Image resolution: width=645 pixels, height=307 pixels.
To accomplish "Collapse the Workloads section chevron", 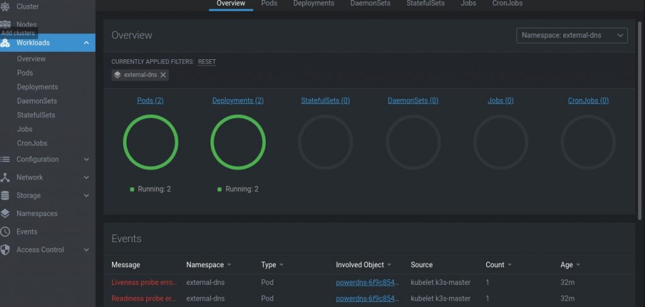I will tap(86, 43).
